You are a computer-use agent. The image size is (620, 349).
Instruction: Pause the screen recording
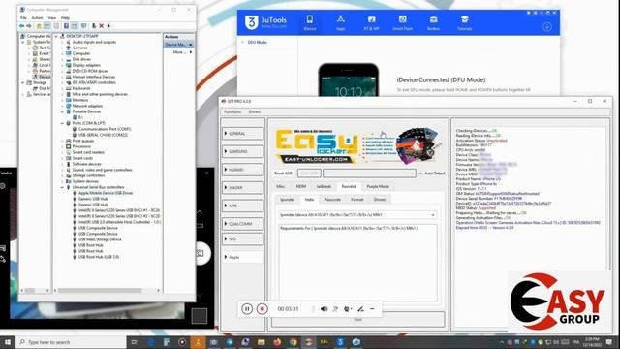point(247,309)
